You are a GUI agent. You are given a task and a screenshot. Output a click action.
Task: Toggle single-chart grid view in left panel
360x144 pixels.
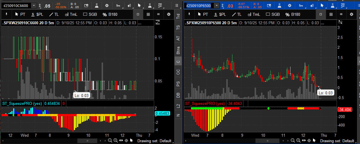tap(138, 14)
